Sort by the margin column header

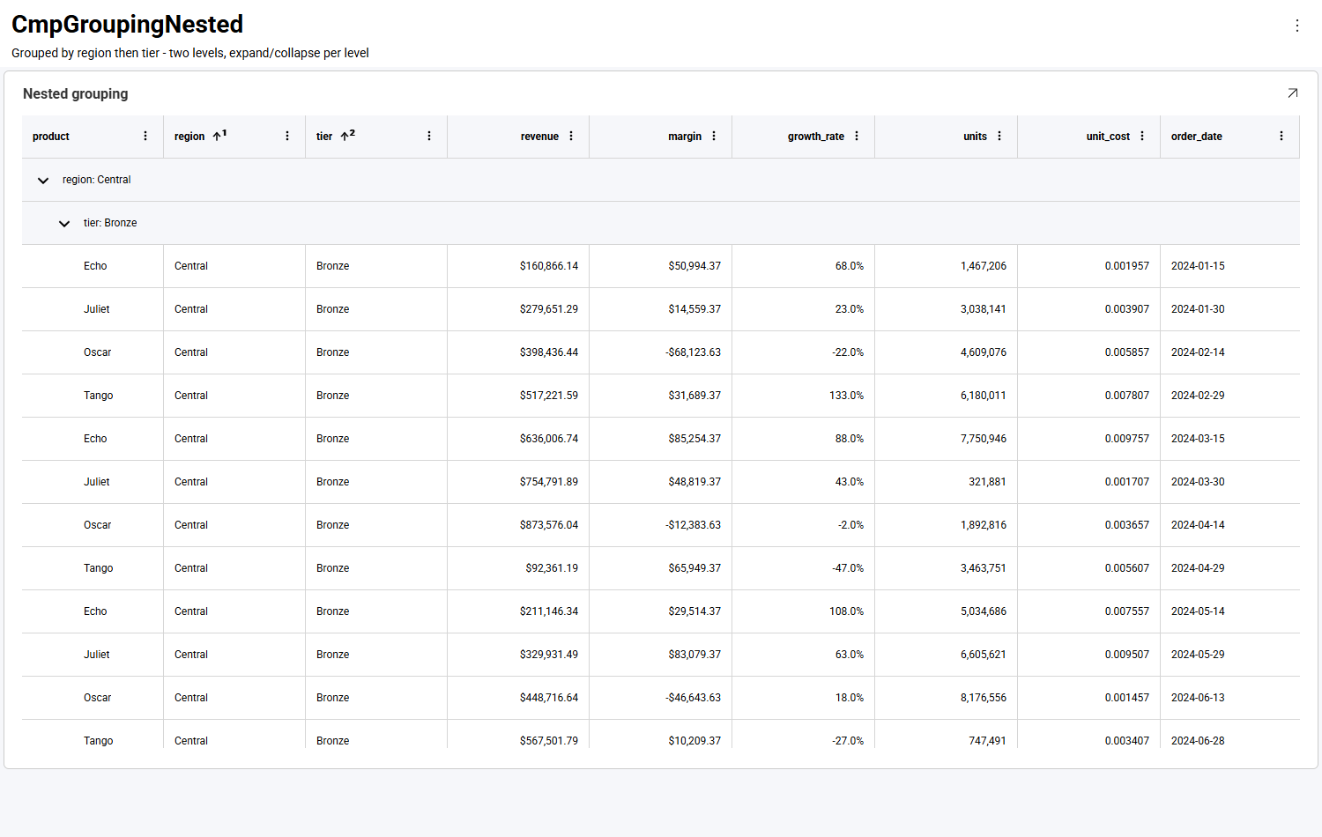[685, 137]
